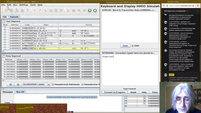Toggle the Hexadecimal Values checkbox
This screenshot has height=113, width=201.
click(82, 84)
